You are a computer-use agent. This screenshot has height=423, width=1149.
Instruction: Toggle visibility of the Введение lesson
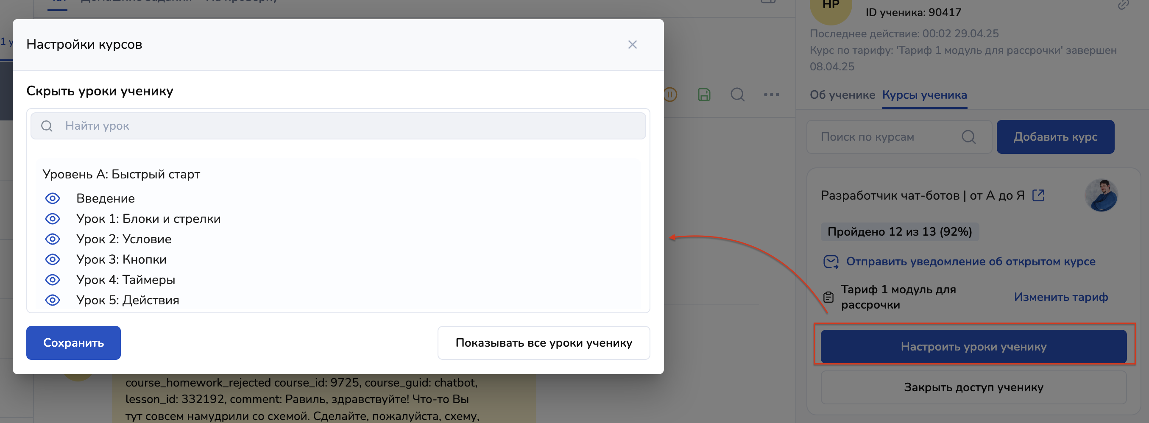click(x=53, y=198)
